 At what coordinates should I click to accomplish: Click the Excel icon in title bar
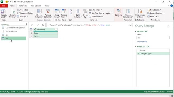2,2
